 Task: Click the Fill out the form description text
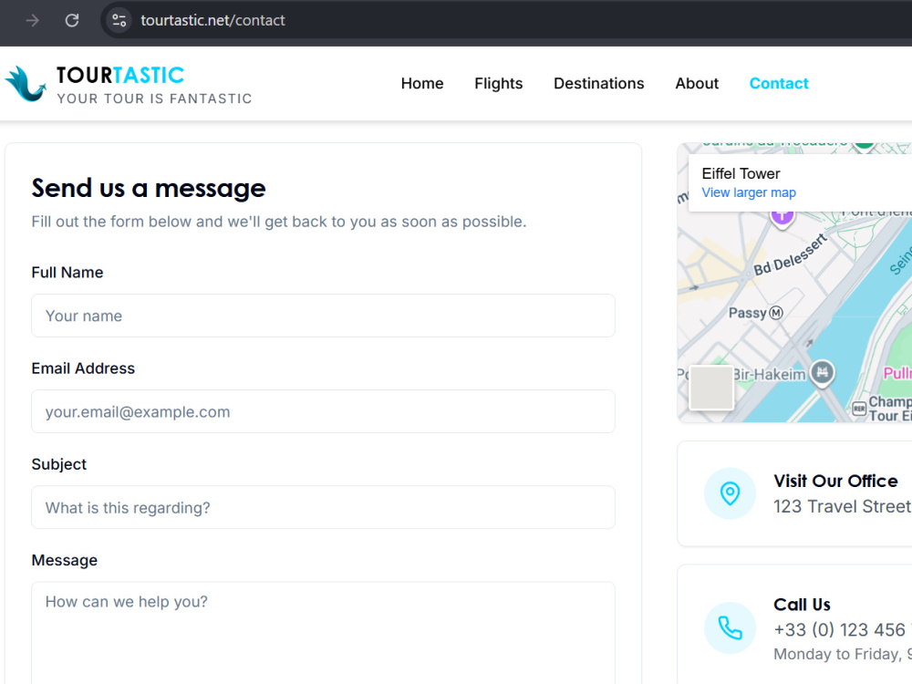[x=278, y=222]
